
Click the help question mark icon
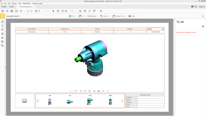pos(196,7)
